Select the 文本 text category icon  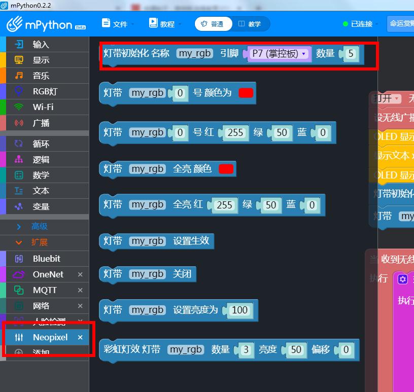[x=19, y=191]
